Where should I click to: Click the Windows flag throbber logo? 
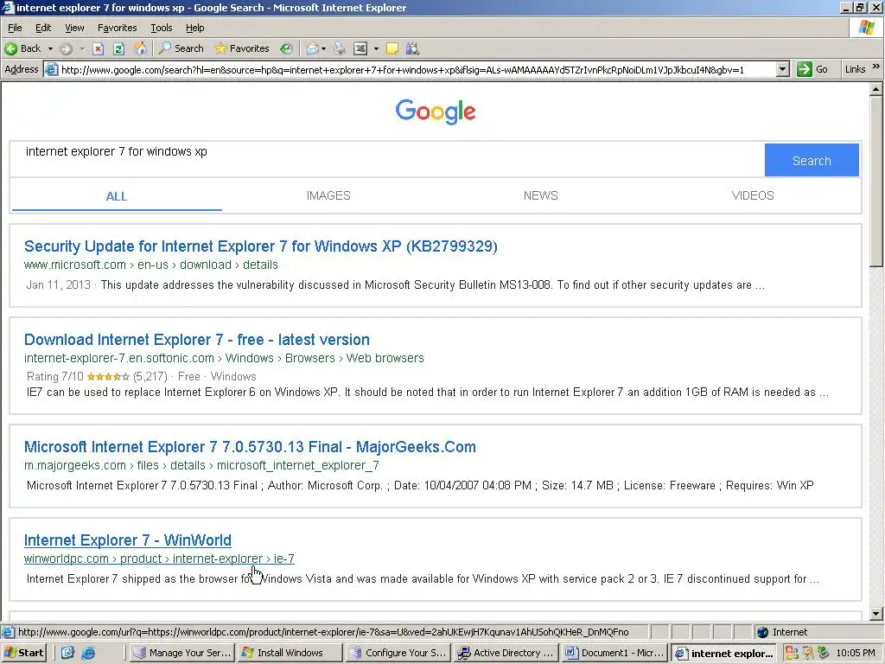pos(867,27)
